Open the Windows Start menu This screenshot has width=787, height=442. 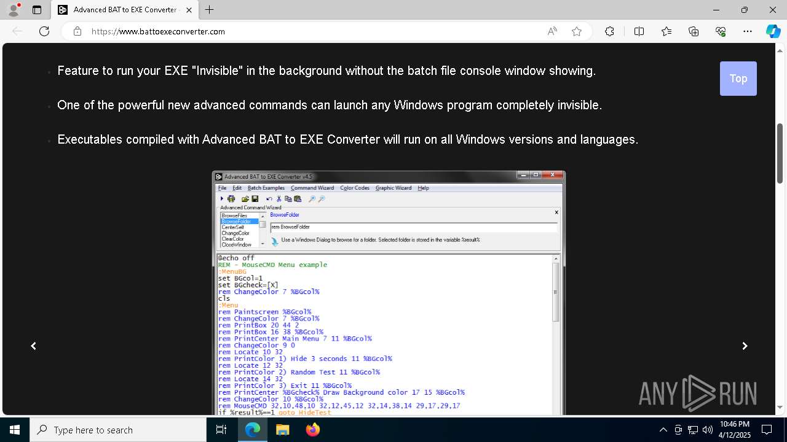[15, 430]
